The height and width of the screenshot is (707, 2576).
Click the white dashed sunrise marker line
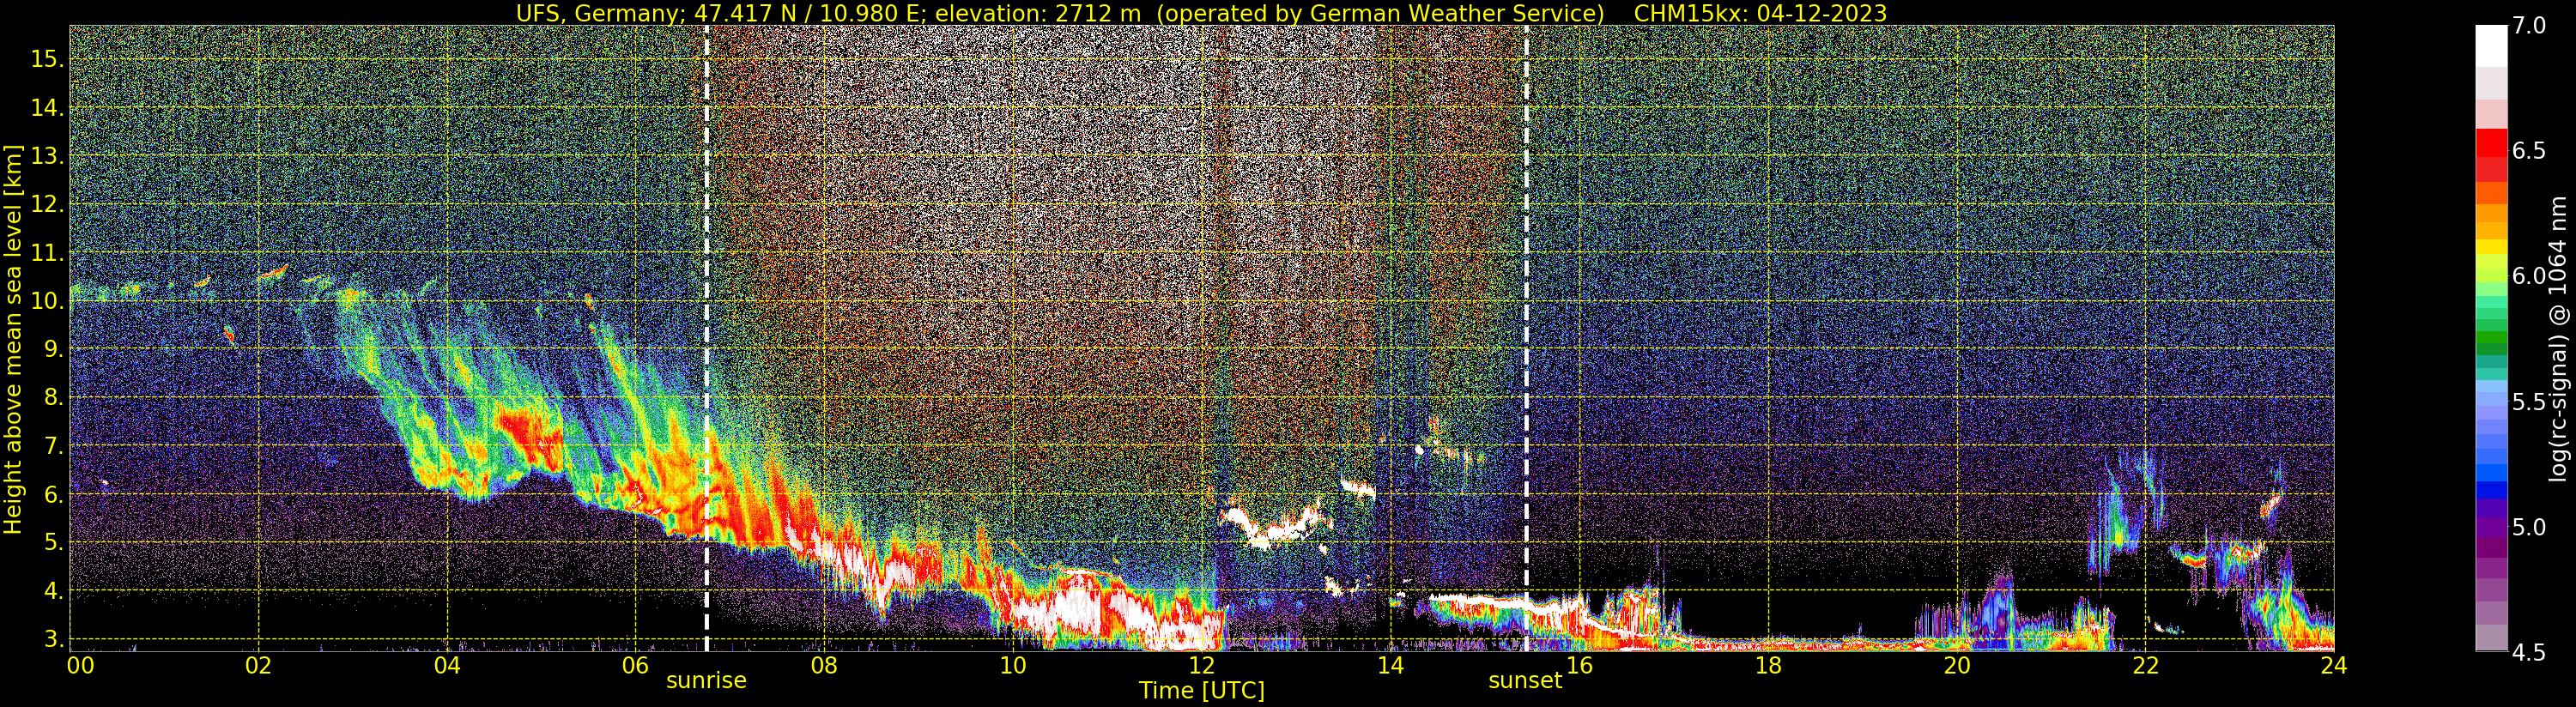tap(706, 338)
